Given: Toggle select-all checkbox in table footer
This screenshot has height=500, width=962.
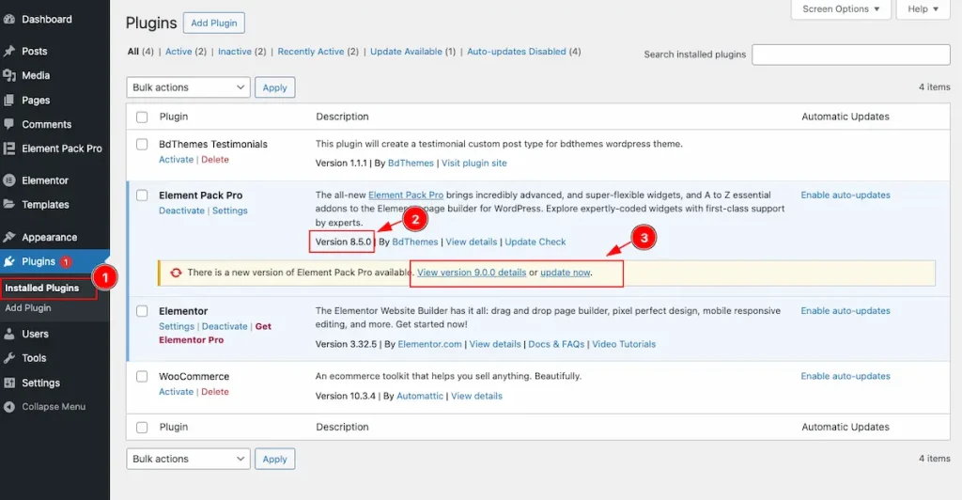Looking at the screenshot, I should pyautogui.click(x=142, y=427).
